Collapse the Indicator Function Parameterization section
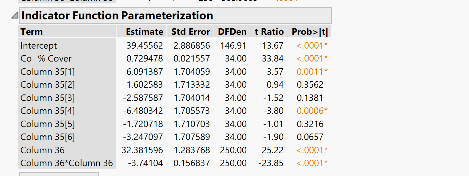Screen dimensions: 469x176 point(14,15)
